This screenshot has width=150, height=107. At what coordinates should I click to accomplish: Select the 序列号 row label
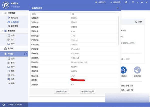click(x=34, y=80)
